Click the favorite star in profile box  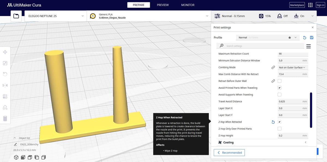[289, 38]
